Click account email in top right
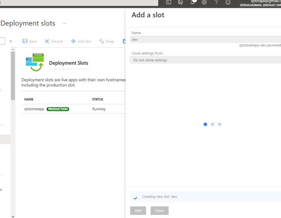The height and width of the screenshot is (218, 281). tap(266, 1)
